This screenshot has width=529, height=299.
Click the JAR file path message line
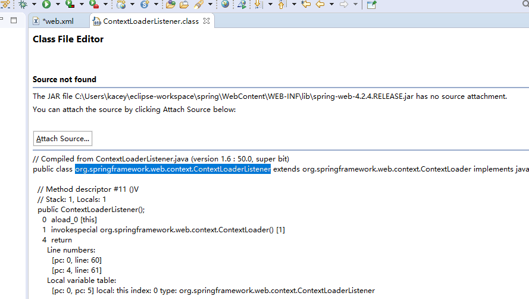tap(270, 96)
